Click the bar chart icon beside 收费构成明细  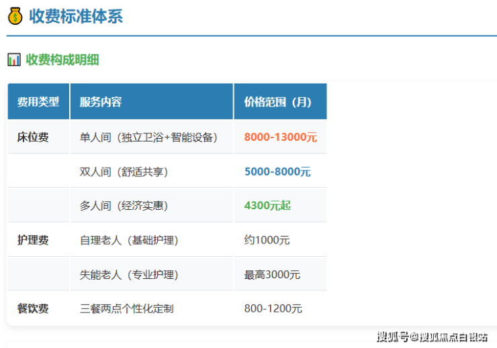pos(13,60)
